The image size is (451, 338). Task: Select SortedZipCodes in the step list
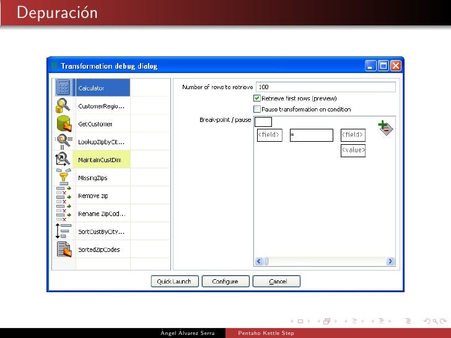tap(103, 249)
